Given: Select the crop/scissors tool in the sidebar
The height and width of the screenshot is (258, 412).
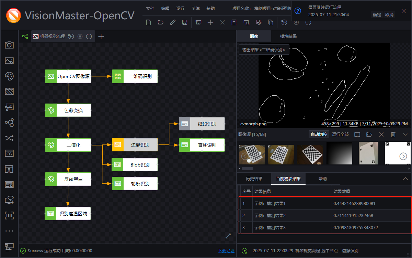Looking at the screenshot, I should [9, 107].
